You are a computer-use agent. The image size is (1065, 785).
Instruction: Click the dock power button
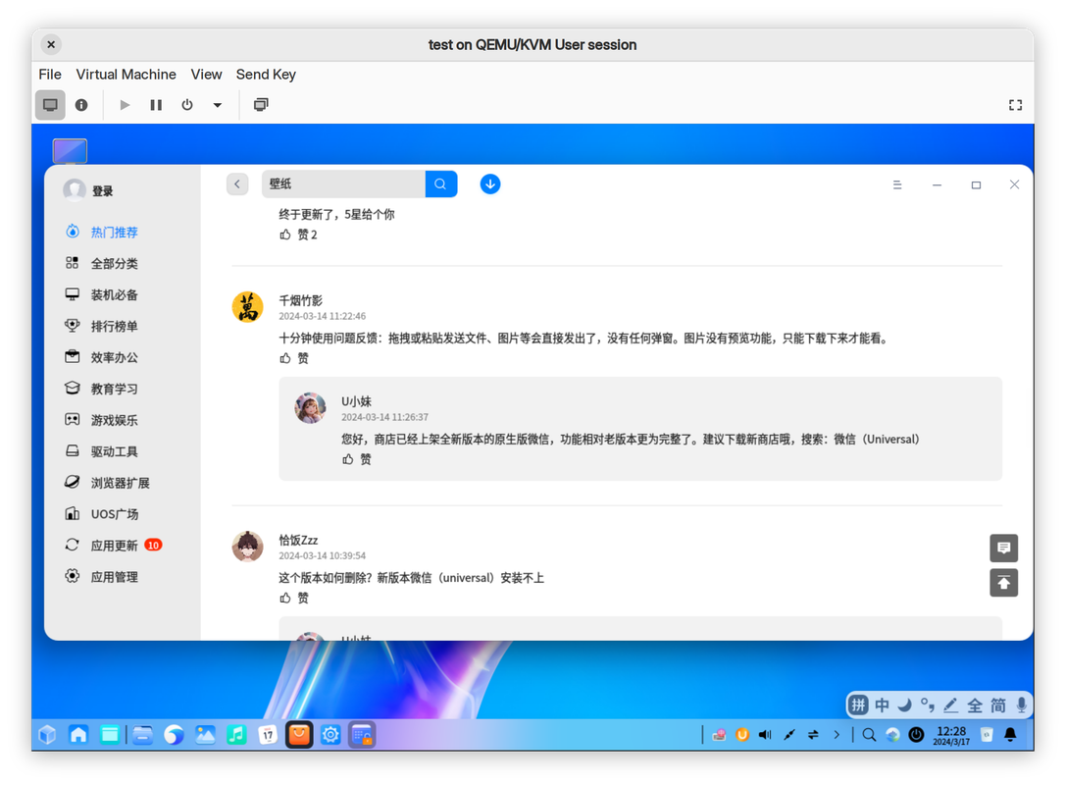pos(916,735)
